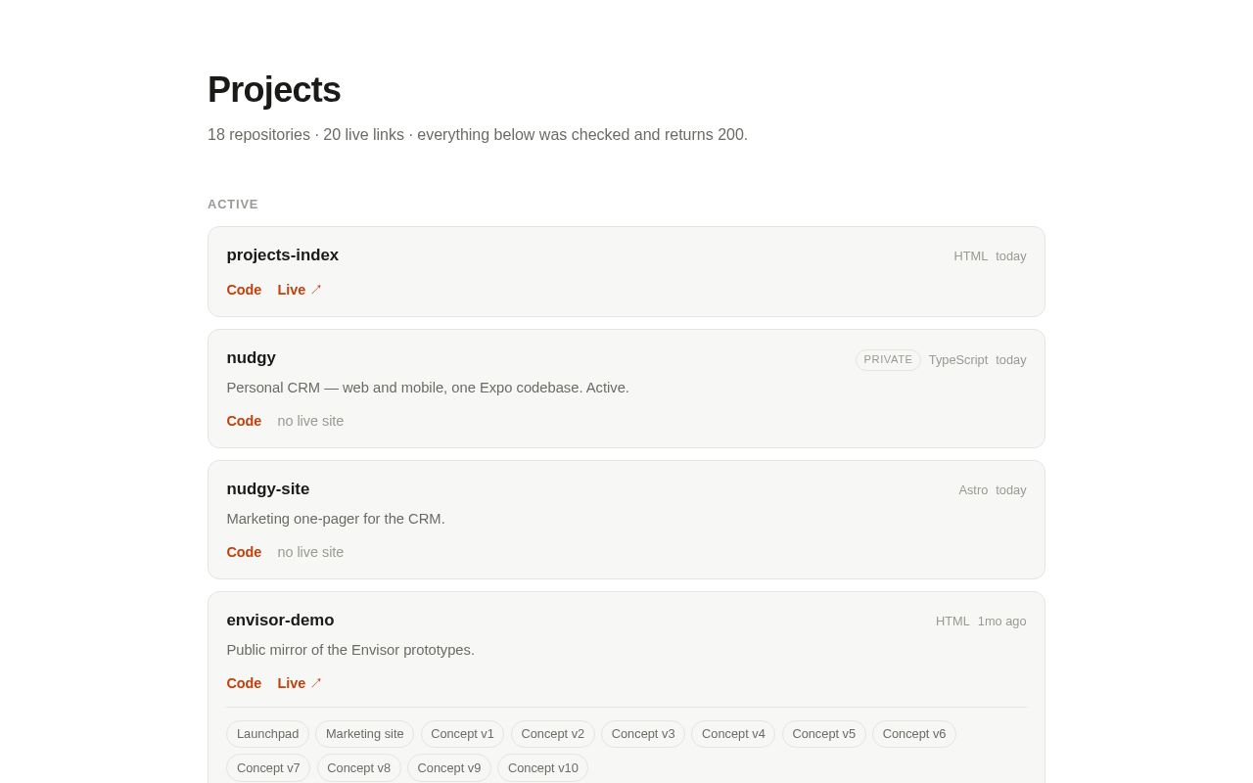Click the "today" timestamp on nudgy-site
This screenshot has width=1253, height=783.
pyautogui.click(x=1011, y=490)
